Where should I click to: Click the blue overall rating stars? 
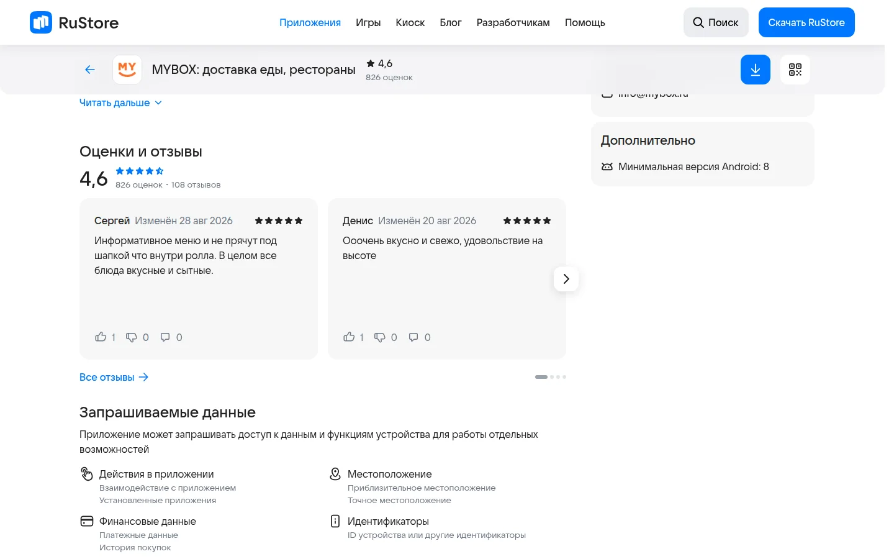140,171
